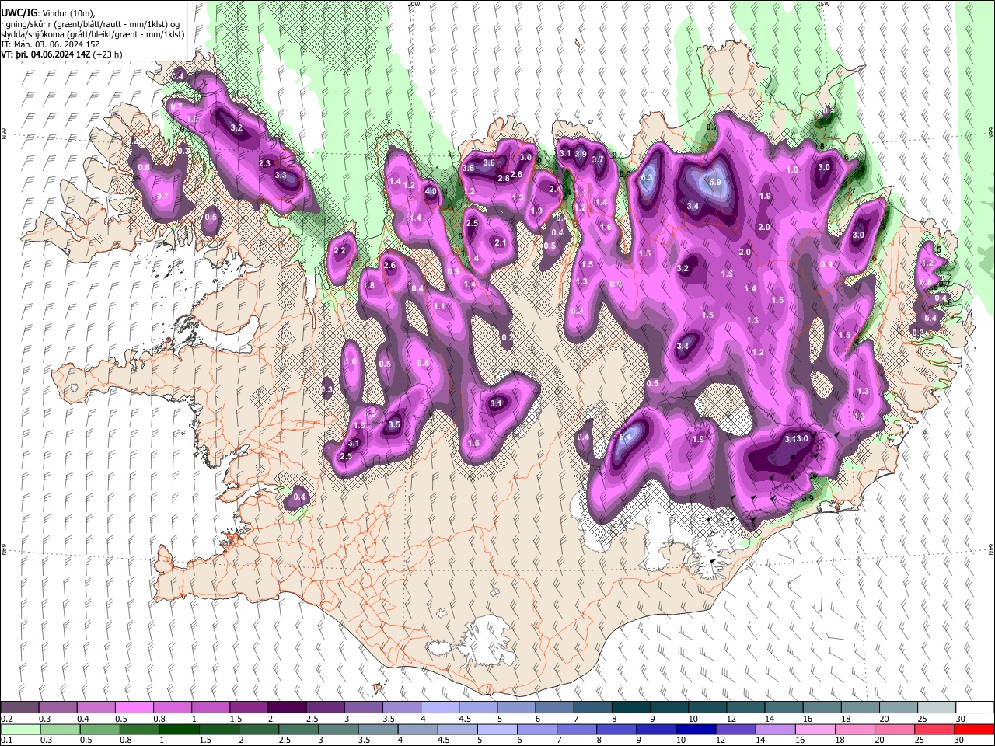Screen dimensions: 995x746
Task: Click the IT: Mán. 03. 06. 2024 15Z line
Action: click(x=49, y=44)
